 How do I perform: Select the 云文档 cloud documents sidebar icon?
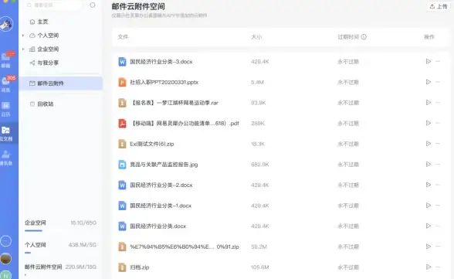tap(5, 131)
